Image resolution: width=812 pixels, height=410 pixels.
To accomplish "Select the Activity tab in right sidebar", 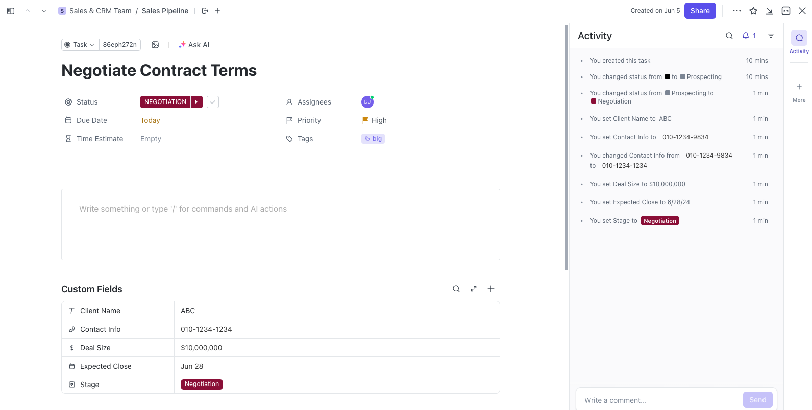I will coord(799,42).
